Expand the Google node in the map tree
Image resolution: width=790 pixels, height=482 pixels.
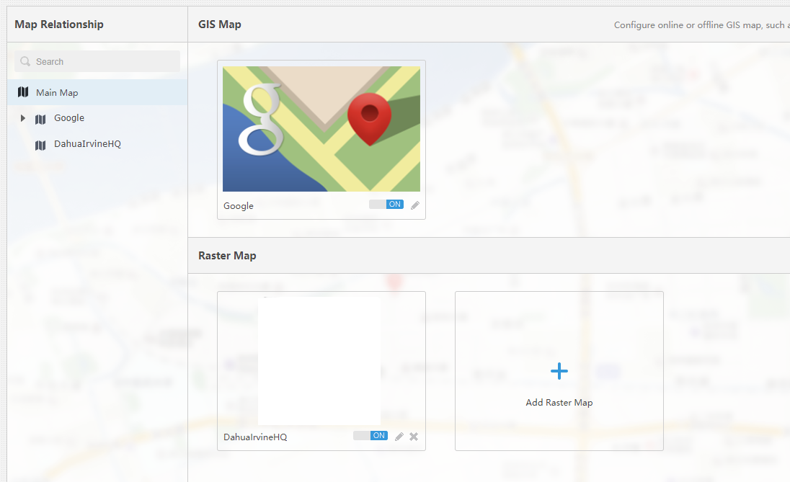tap(22, 118)
